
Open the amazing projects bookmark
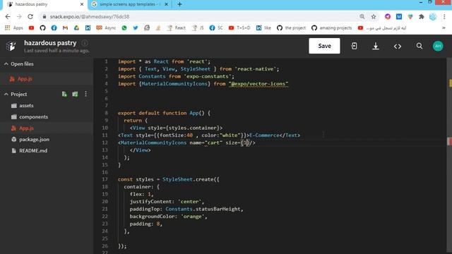coord(331,28)
